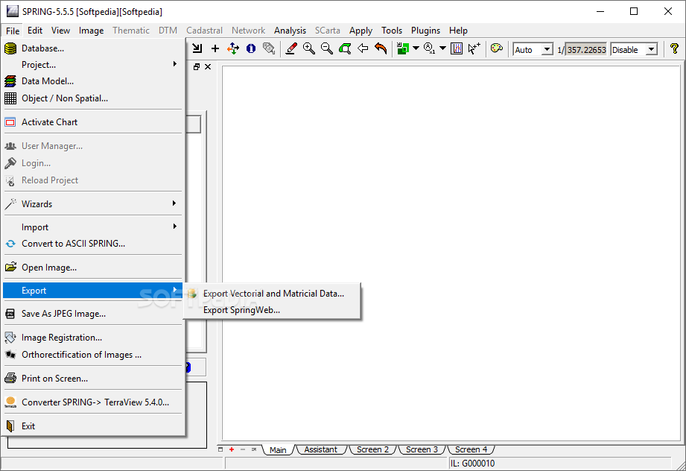Click the red pencil draw icon
Viewport: 686px width, 471px height.
pyautogui.click(x=291, y=48)
